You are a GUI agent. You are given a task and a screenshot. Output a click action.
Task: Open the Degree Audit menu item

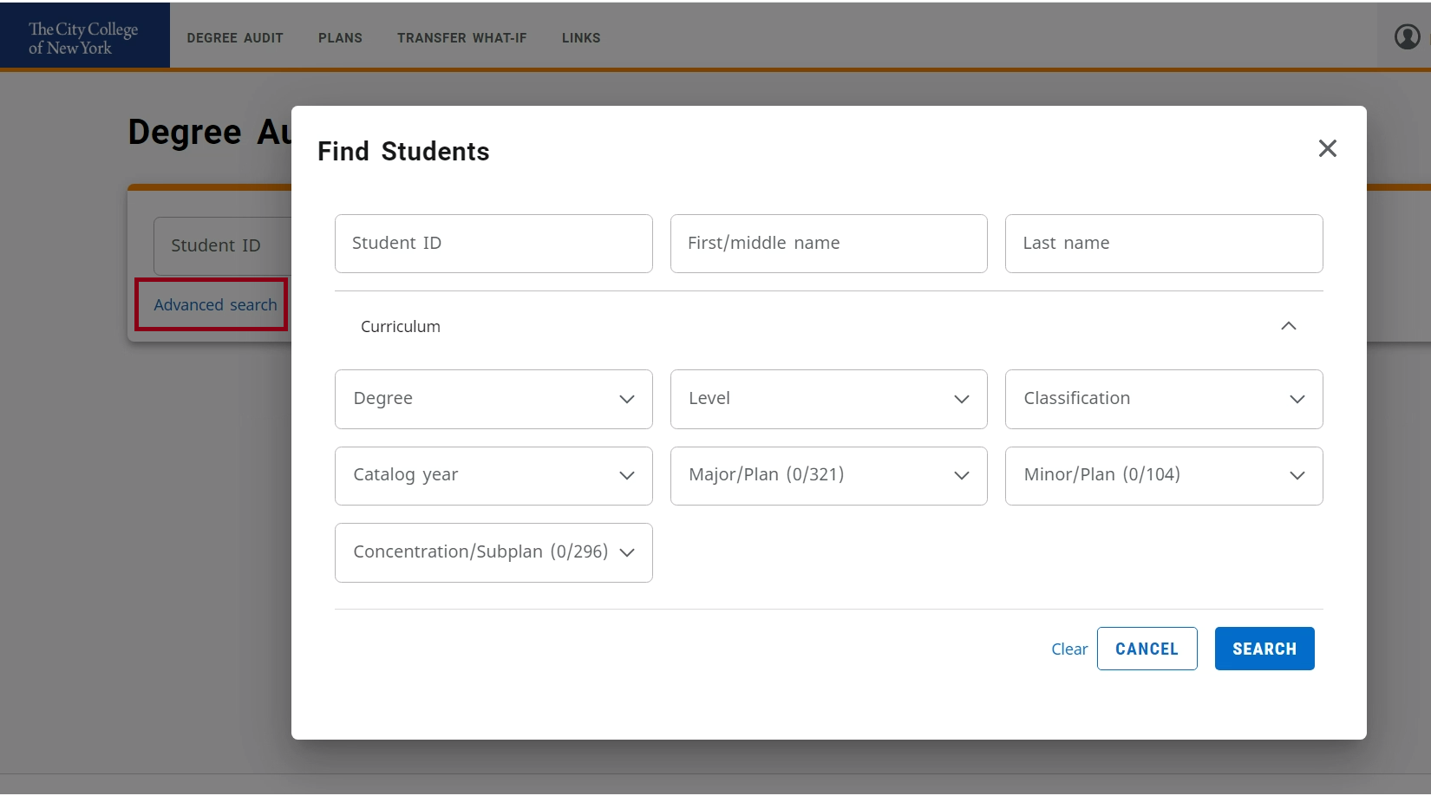235,38
